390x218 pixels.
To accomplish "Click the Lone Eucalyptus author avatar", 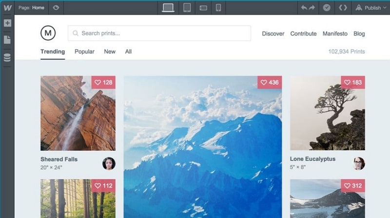I will (x=359, y=163).
